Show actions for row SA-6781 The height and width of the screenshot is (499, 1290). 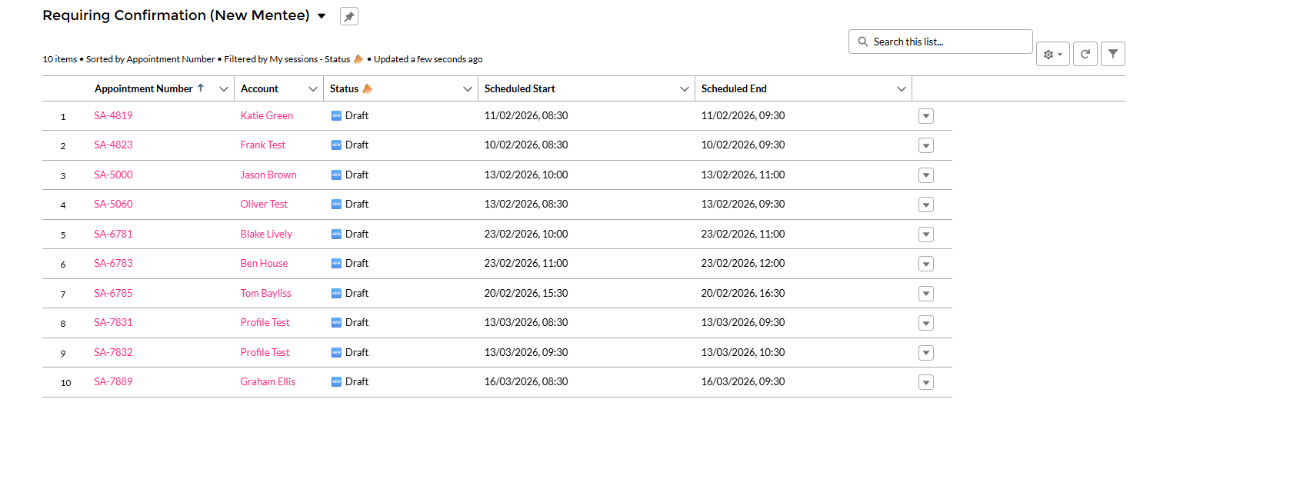click(x=926, y=235)
